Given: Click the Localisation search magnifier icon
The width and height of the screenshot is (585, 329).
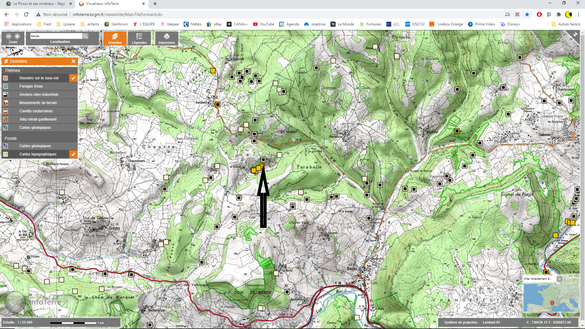Looking at the screenshot, I should click(86, 36).
